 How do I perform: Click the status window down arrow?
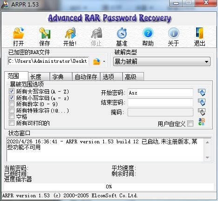(207, 158)
